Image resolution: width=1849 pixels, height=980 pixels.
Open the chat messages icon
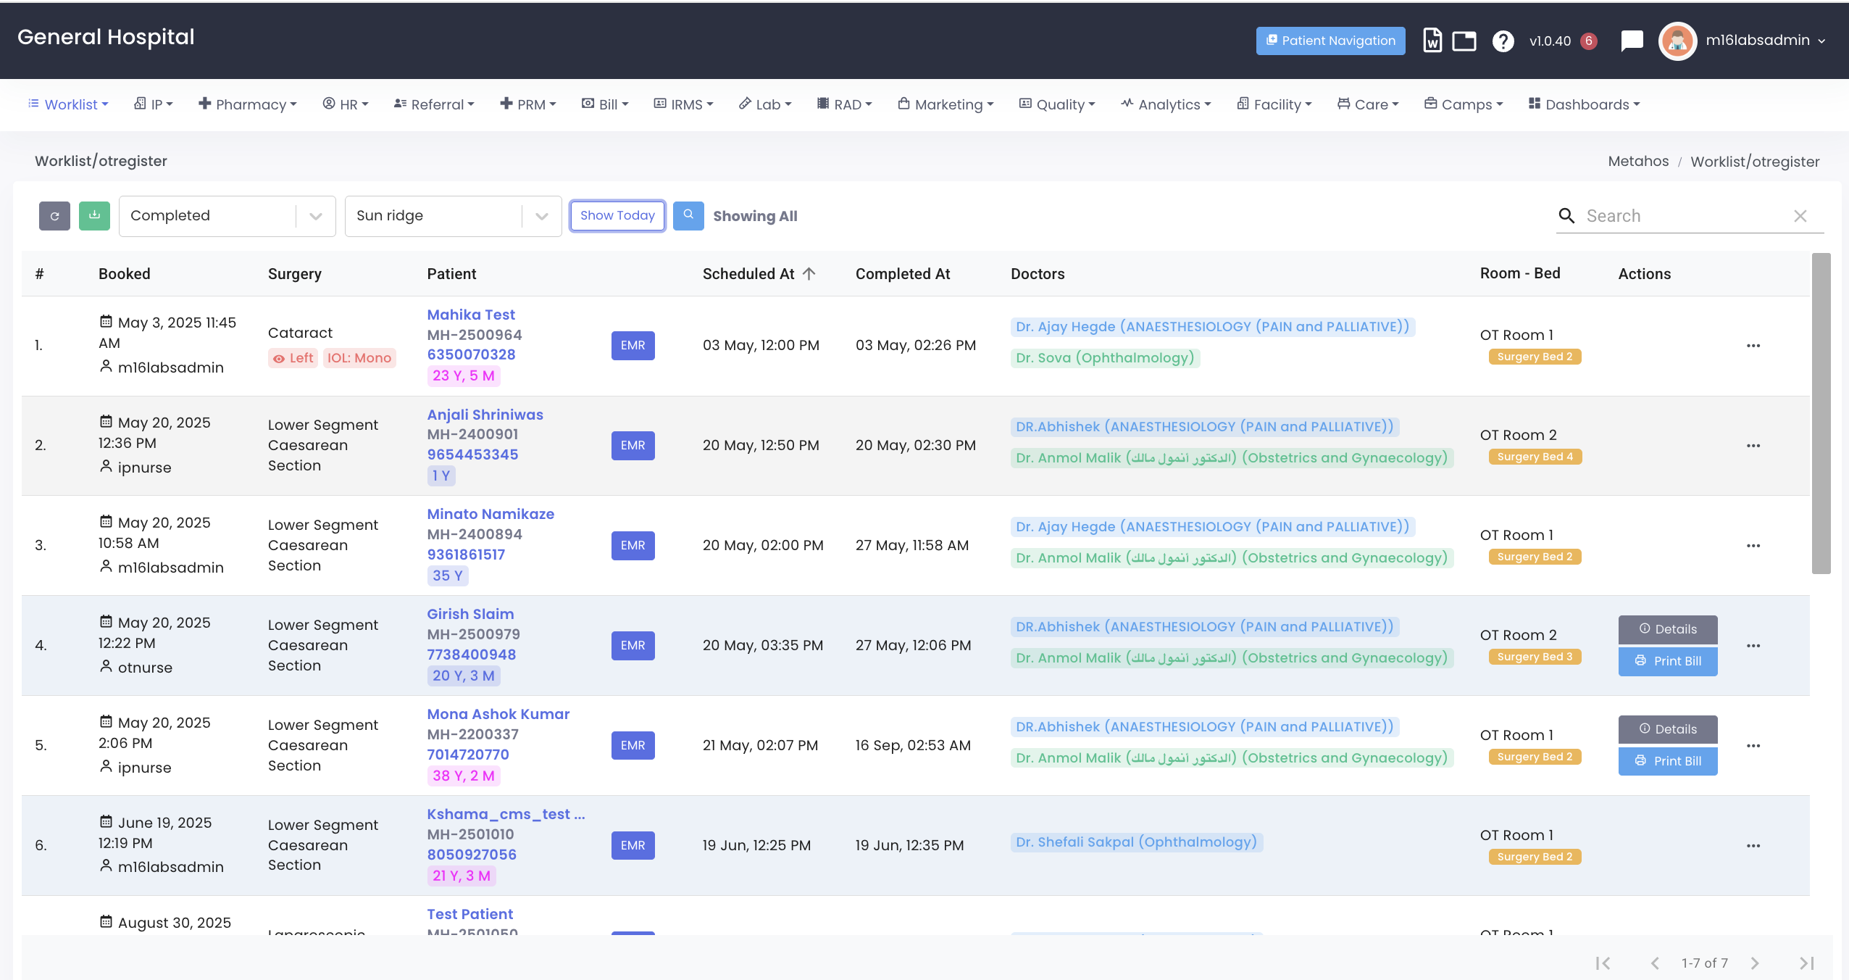point(1632,41)
